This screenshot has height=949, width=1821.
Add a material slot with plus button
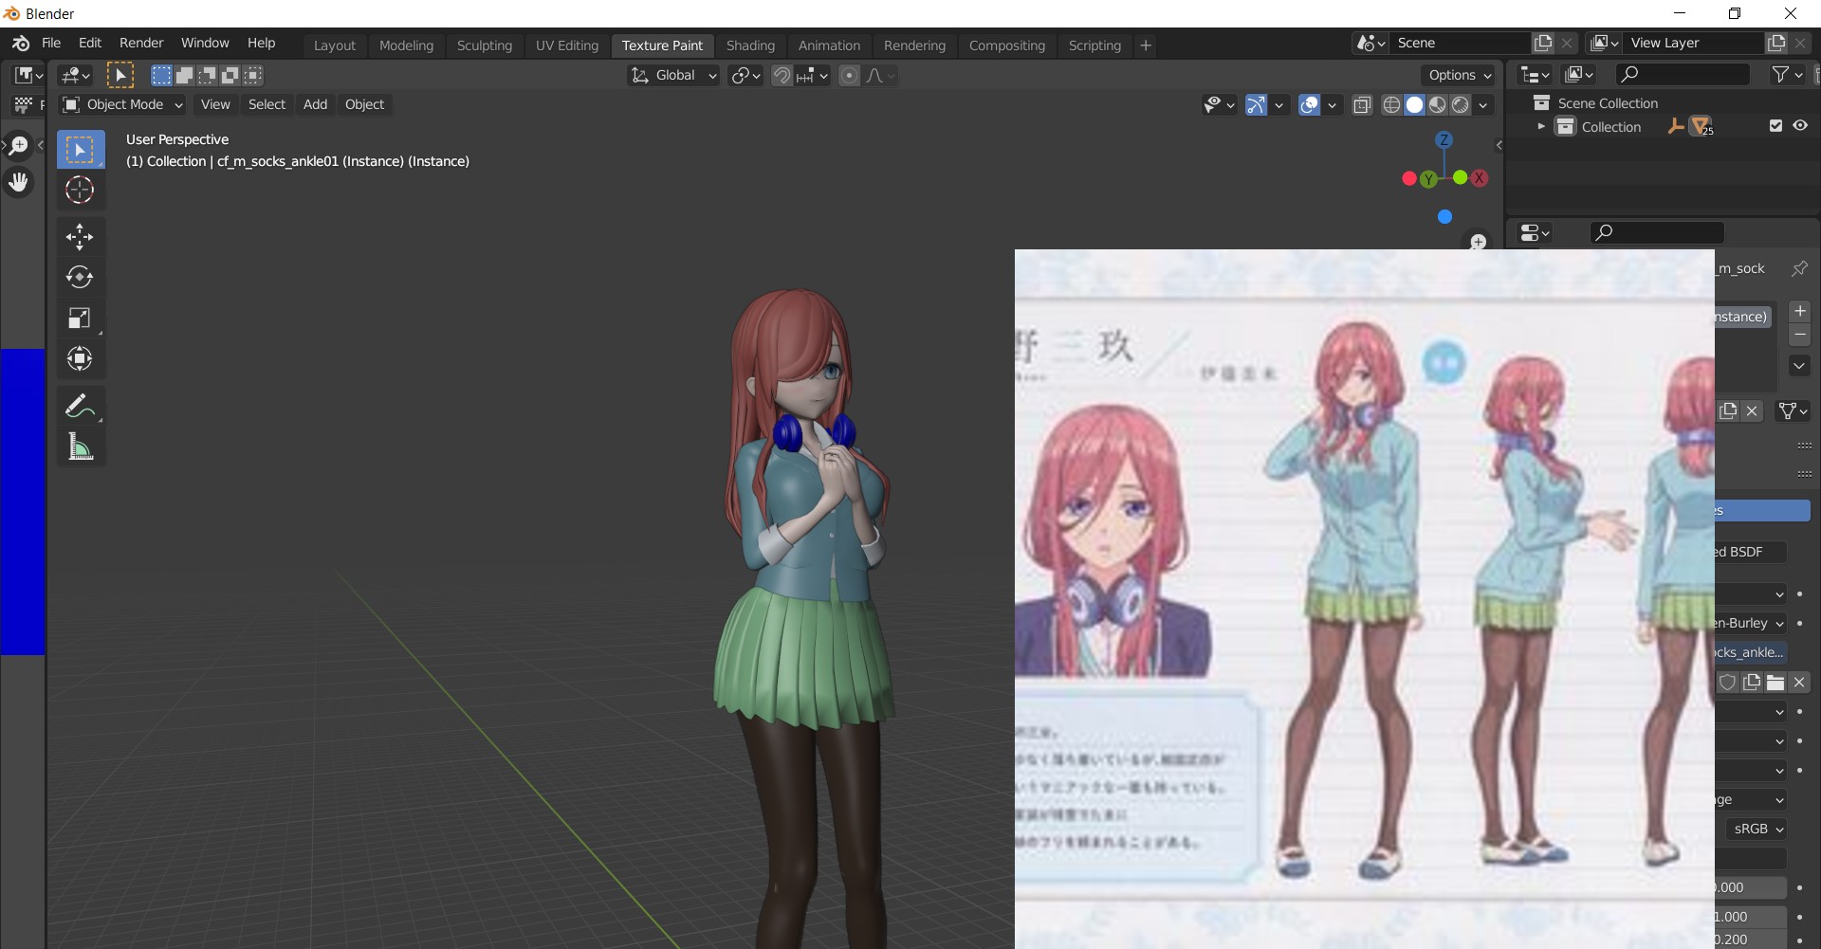pyautogui.click(x=1799, y=312)
